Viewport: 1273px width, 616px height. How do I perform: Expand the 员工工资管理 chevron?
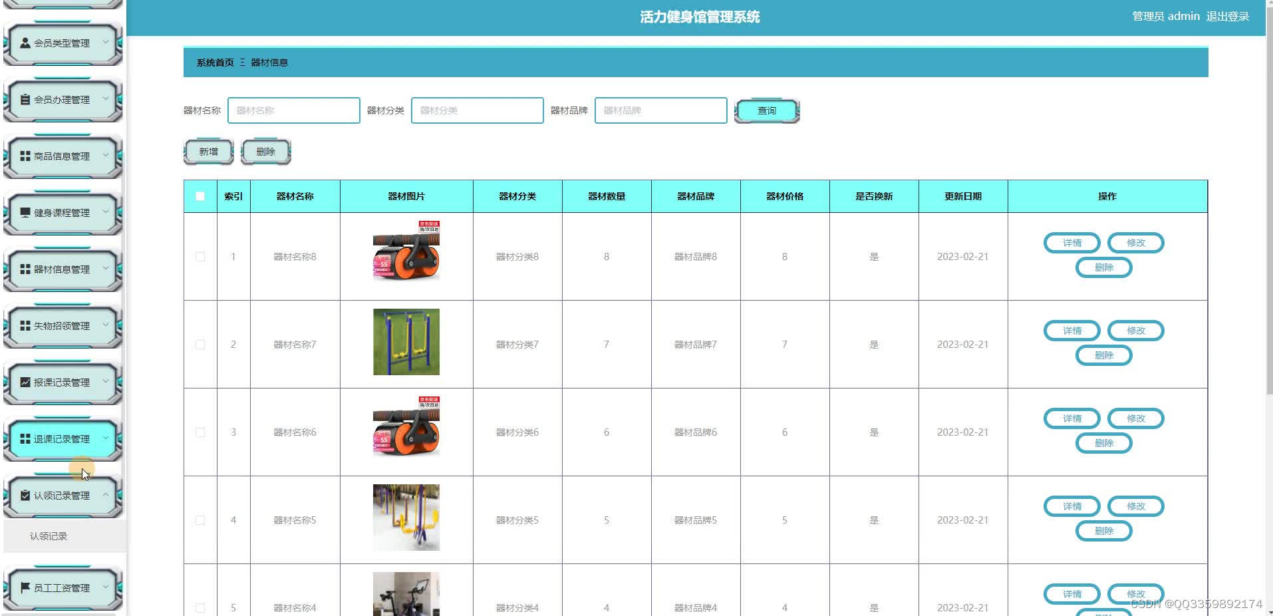(106, 587)
